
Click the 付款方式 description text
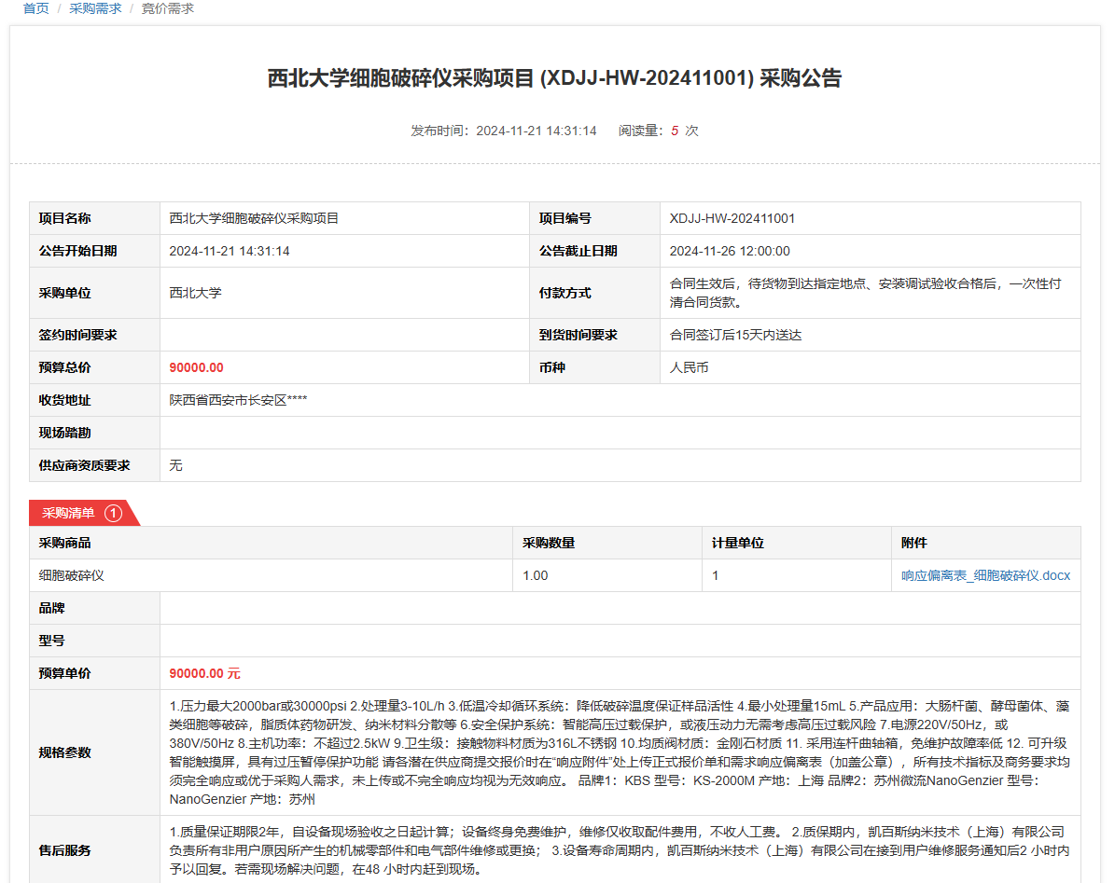(865, 293)
